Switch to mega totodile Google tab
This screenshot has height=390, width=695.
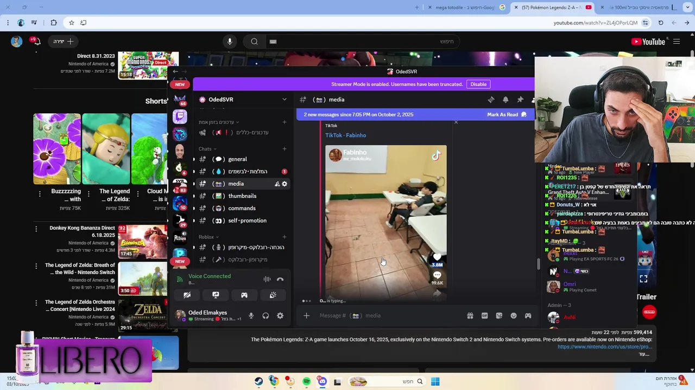[x=465, y=8]
